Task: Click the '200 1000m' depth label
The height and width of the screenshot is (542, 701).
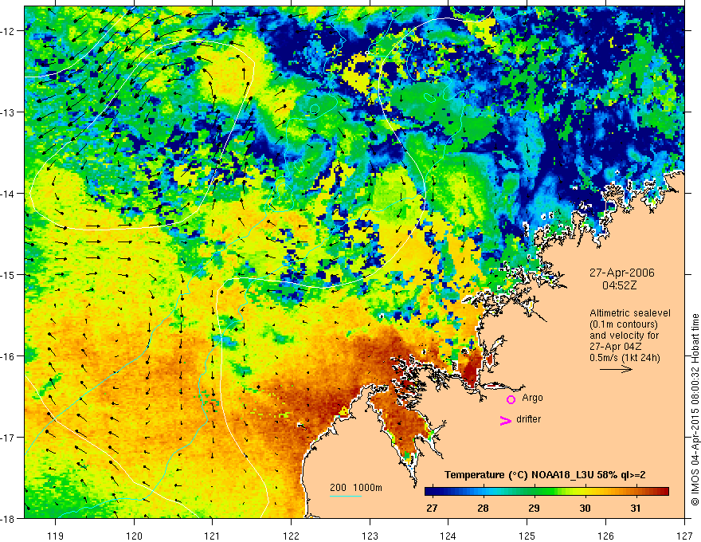Action: [356, 488]
